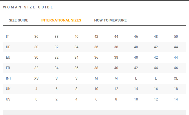Click the Woman Size Guide heading
This screenshot has height=115, width=189.
coord(28,7)
